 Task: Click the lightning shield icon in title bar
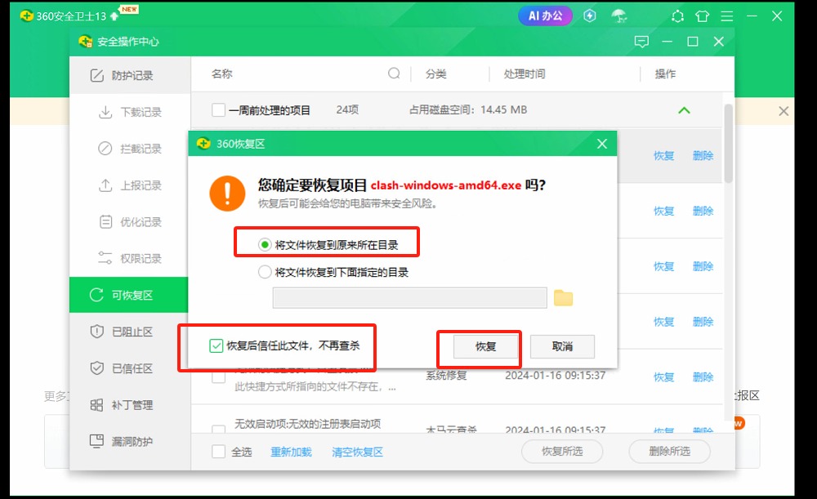coord(589,16)
